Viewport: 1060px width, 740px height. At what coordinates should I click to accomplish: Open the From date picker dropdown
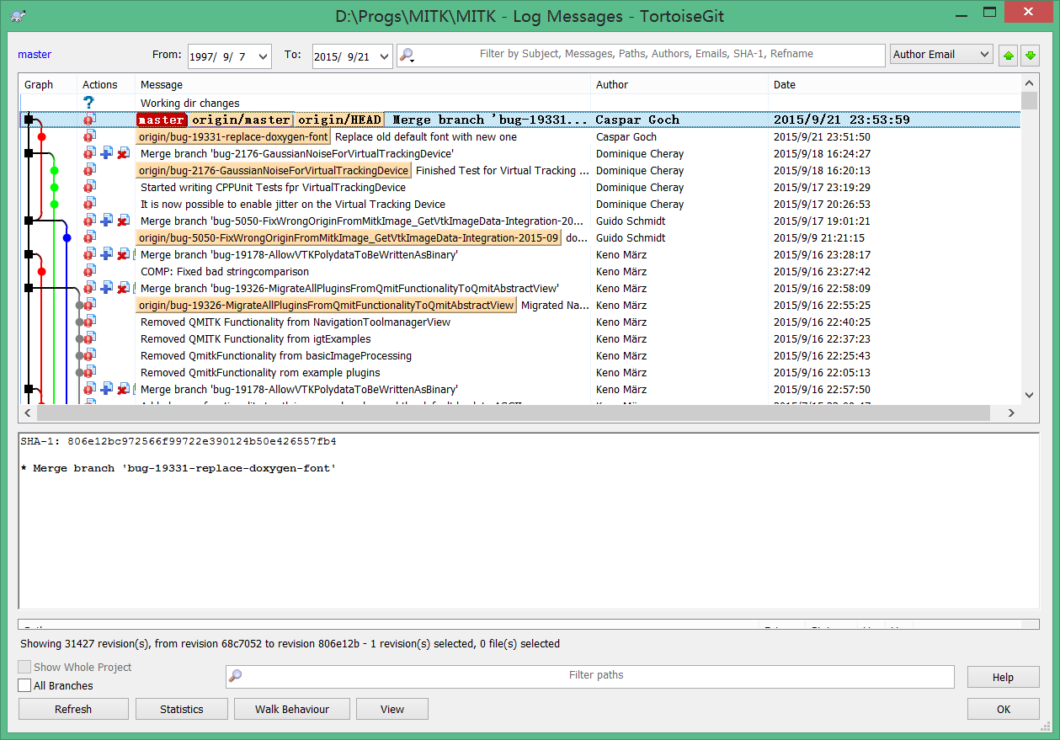pyautogui.click(x=262, y=56)
